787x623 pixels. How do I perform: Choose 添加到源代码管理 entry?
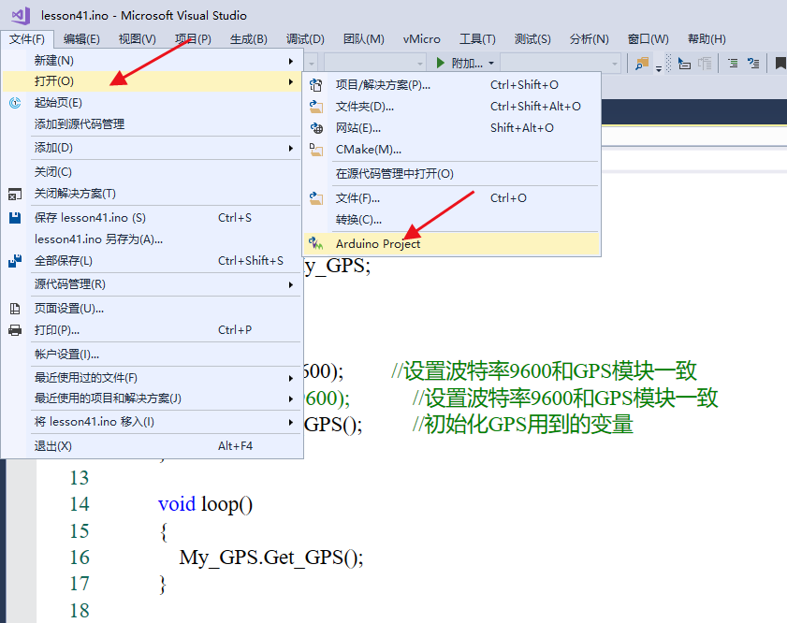click(x=153, y=124)
